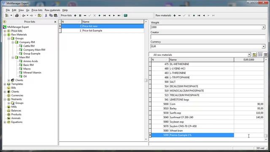Open the Edit menu
Viewport: 270px width, 152px height.
click(14, 10)
